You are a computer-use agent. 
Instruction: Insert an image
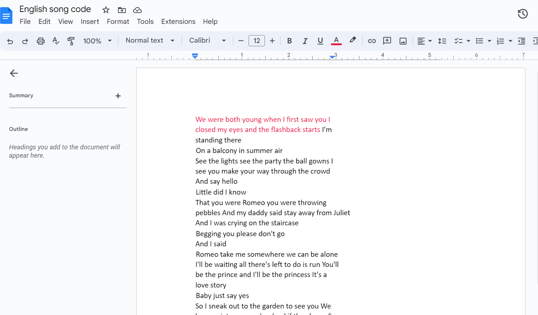pyautogui.click(x=403, y=41)
